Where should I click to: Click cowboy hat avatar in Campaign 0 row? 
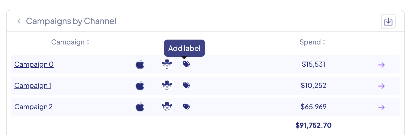click(x=167, y=64)
